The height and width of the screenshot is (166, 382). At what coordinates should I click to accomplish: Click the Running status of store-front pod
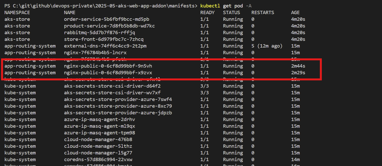coord(233,39)
